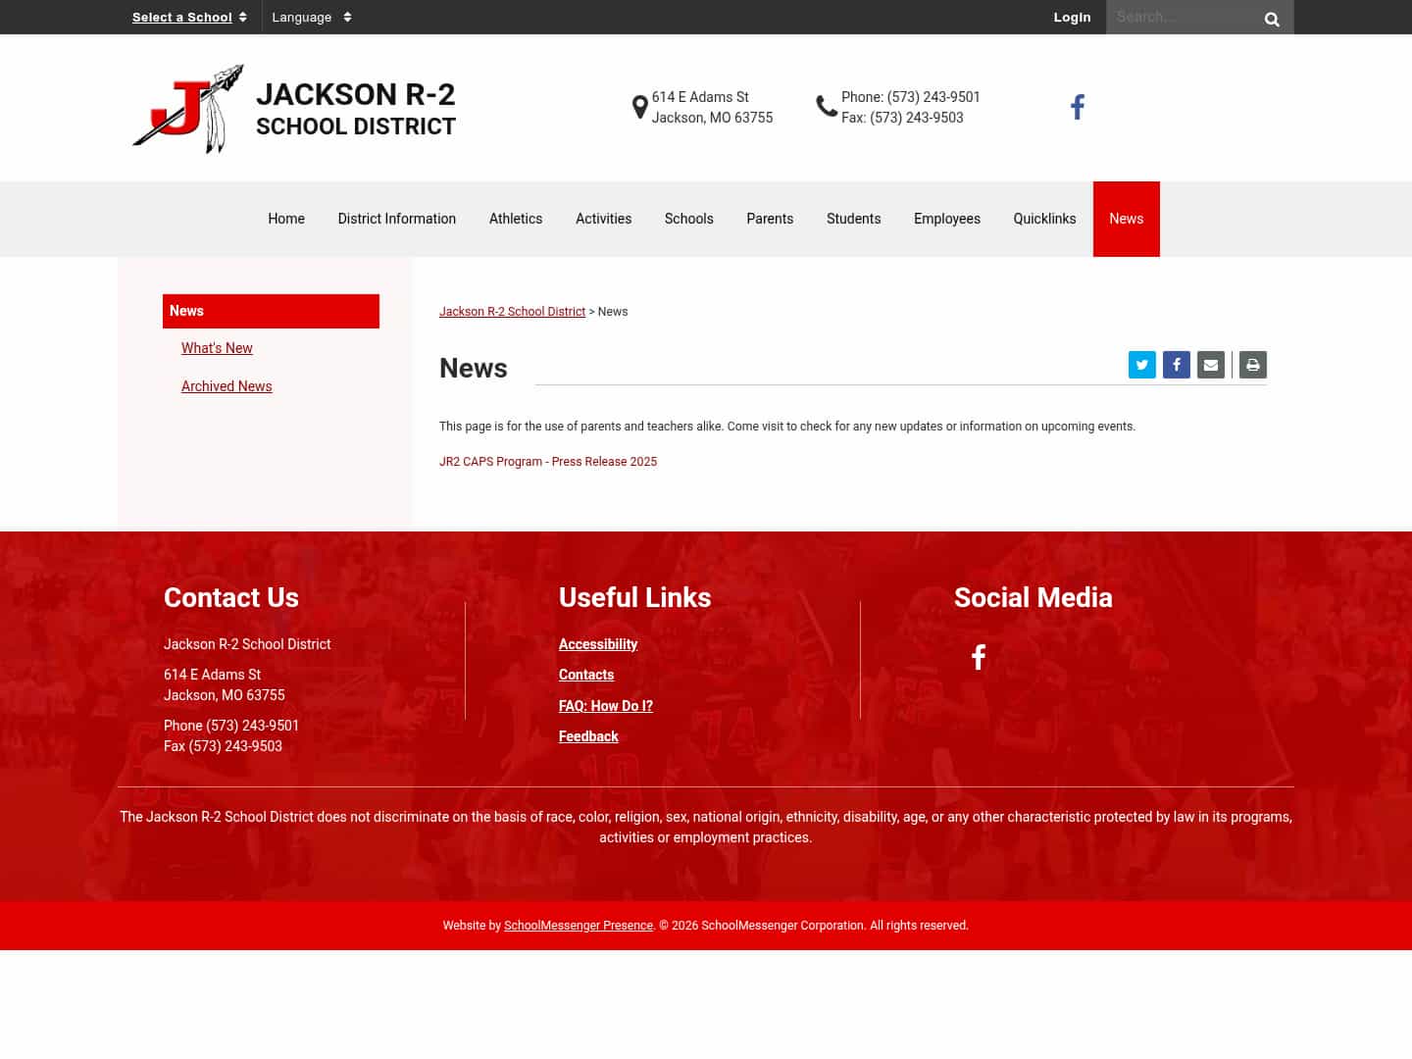This screenshot has height=1059, width=1412.
Task: Email this page using the envelope icon
Action: point(1211,365)
